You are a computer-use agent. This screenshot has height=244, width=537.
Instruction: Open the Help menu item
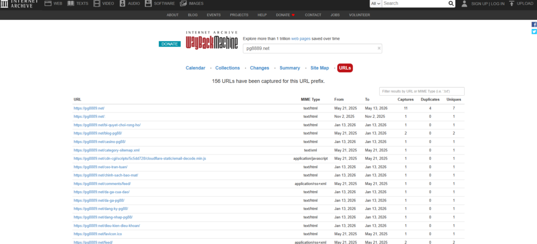pyautogui.click(x=262, y=15)
